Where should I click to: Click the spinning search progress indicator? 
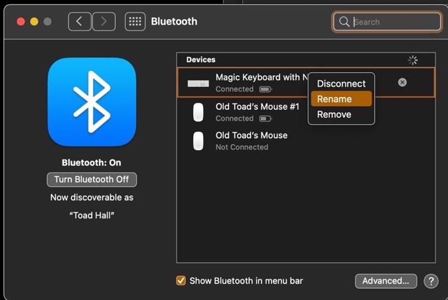pyautogui.click(x=413, y=60)
